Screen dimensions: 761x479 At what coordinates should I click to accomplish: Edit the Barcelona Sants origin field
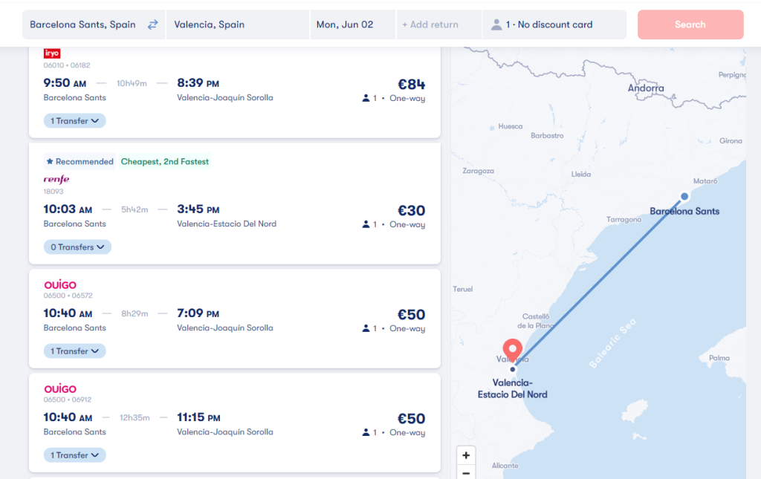[82, 25]
